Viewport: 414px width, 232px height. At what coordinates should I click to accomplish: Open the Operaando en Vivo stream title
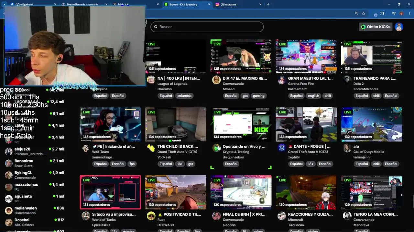(x=244, y=146)
